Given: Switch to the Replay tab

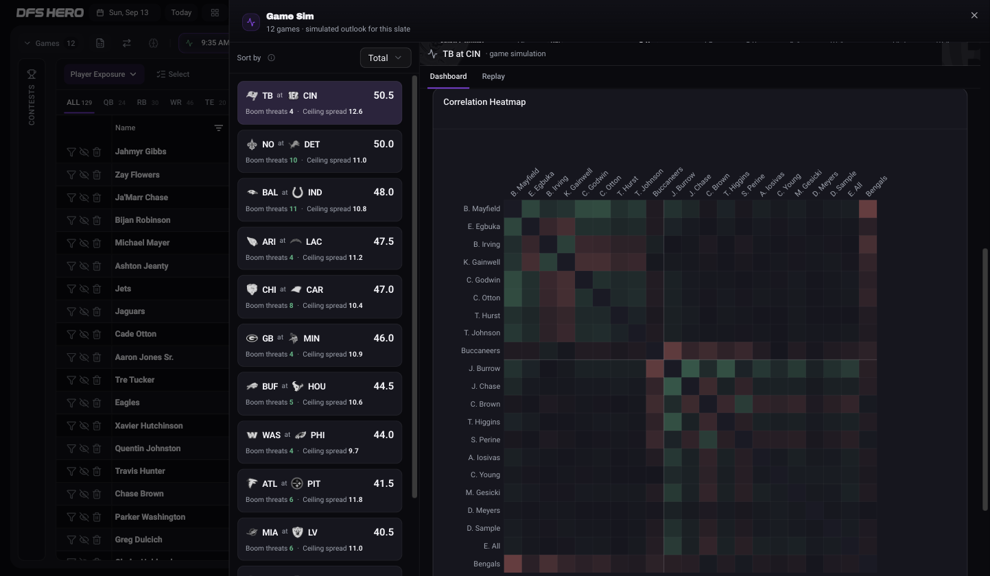Looking at the screenshot, I should (x=493, y=76).
